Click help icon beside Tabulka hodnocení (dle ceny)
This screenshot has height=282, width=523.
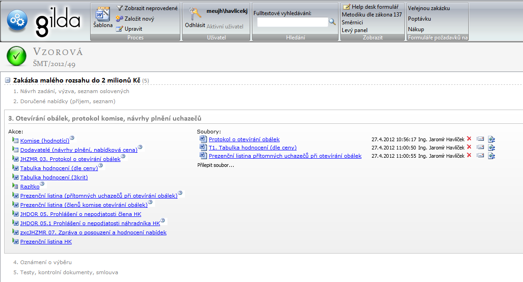100,165
